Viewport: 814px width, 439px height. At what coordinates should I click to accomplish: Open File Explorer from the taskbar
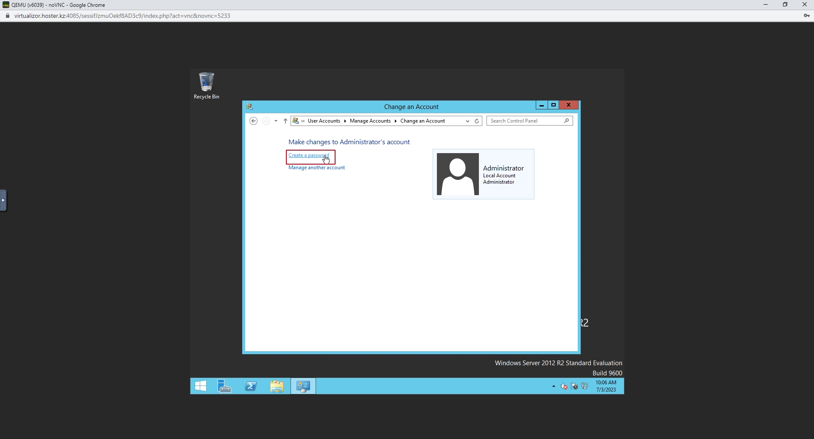277,386
